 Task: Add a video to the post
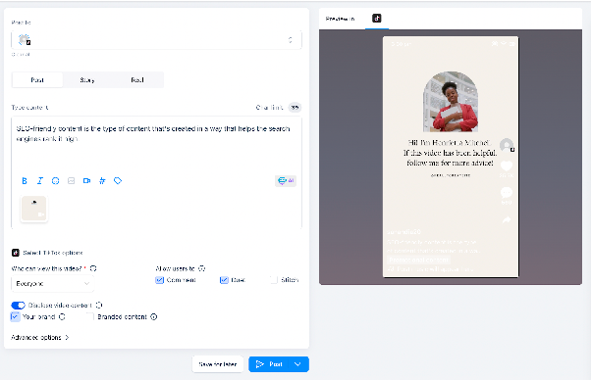86,181
